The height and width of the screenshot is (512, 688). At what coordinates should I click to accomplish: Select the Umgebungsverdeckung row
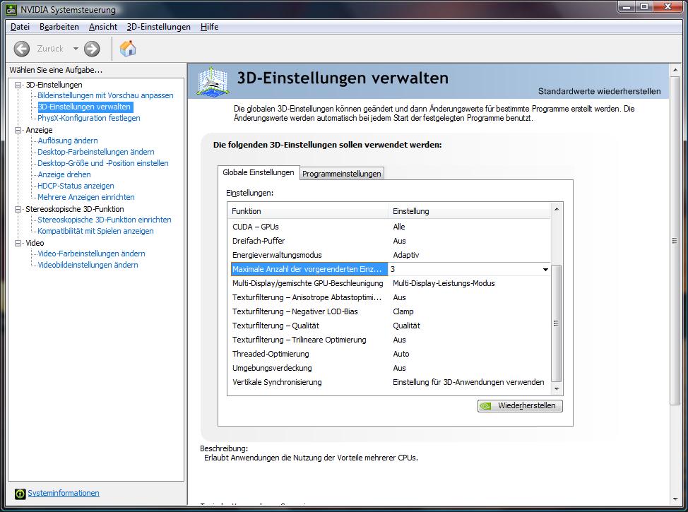click(x=391, y=368)
